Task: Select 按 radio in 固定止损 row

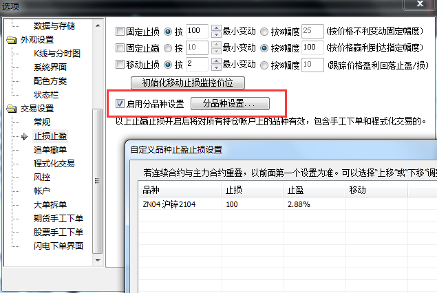Action: tap(168, 32)
